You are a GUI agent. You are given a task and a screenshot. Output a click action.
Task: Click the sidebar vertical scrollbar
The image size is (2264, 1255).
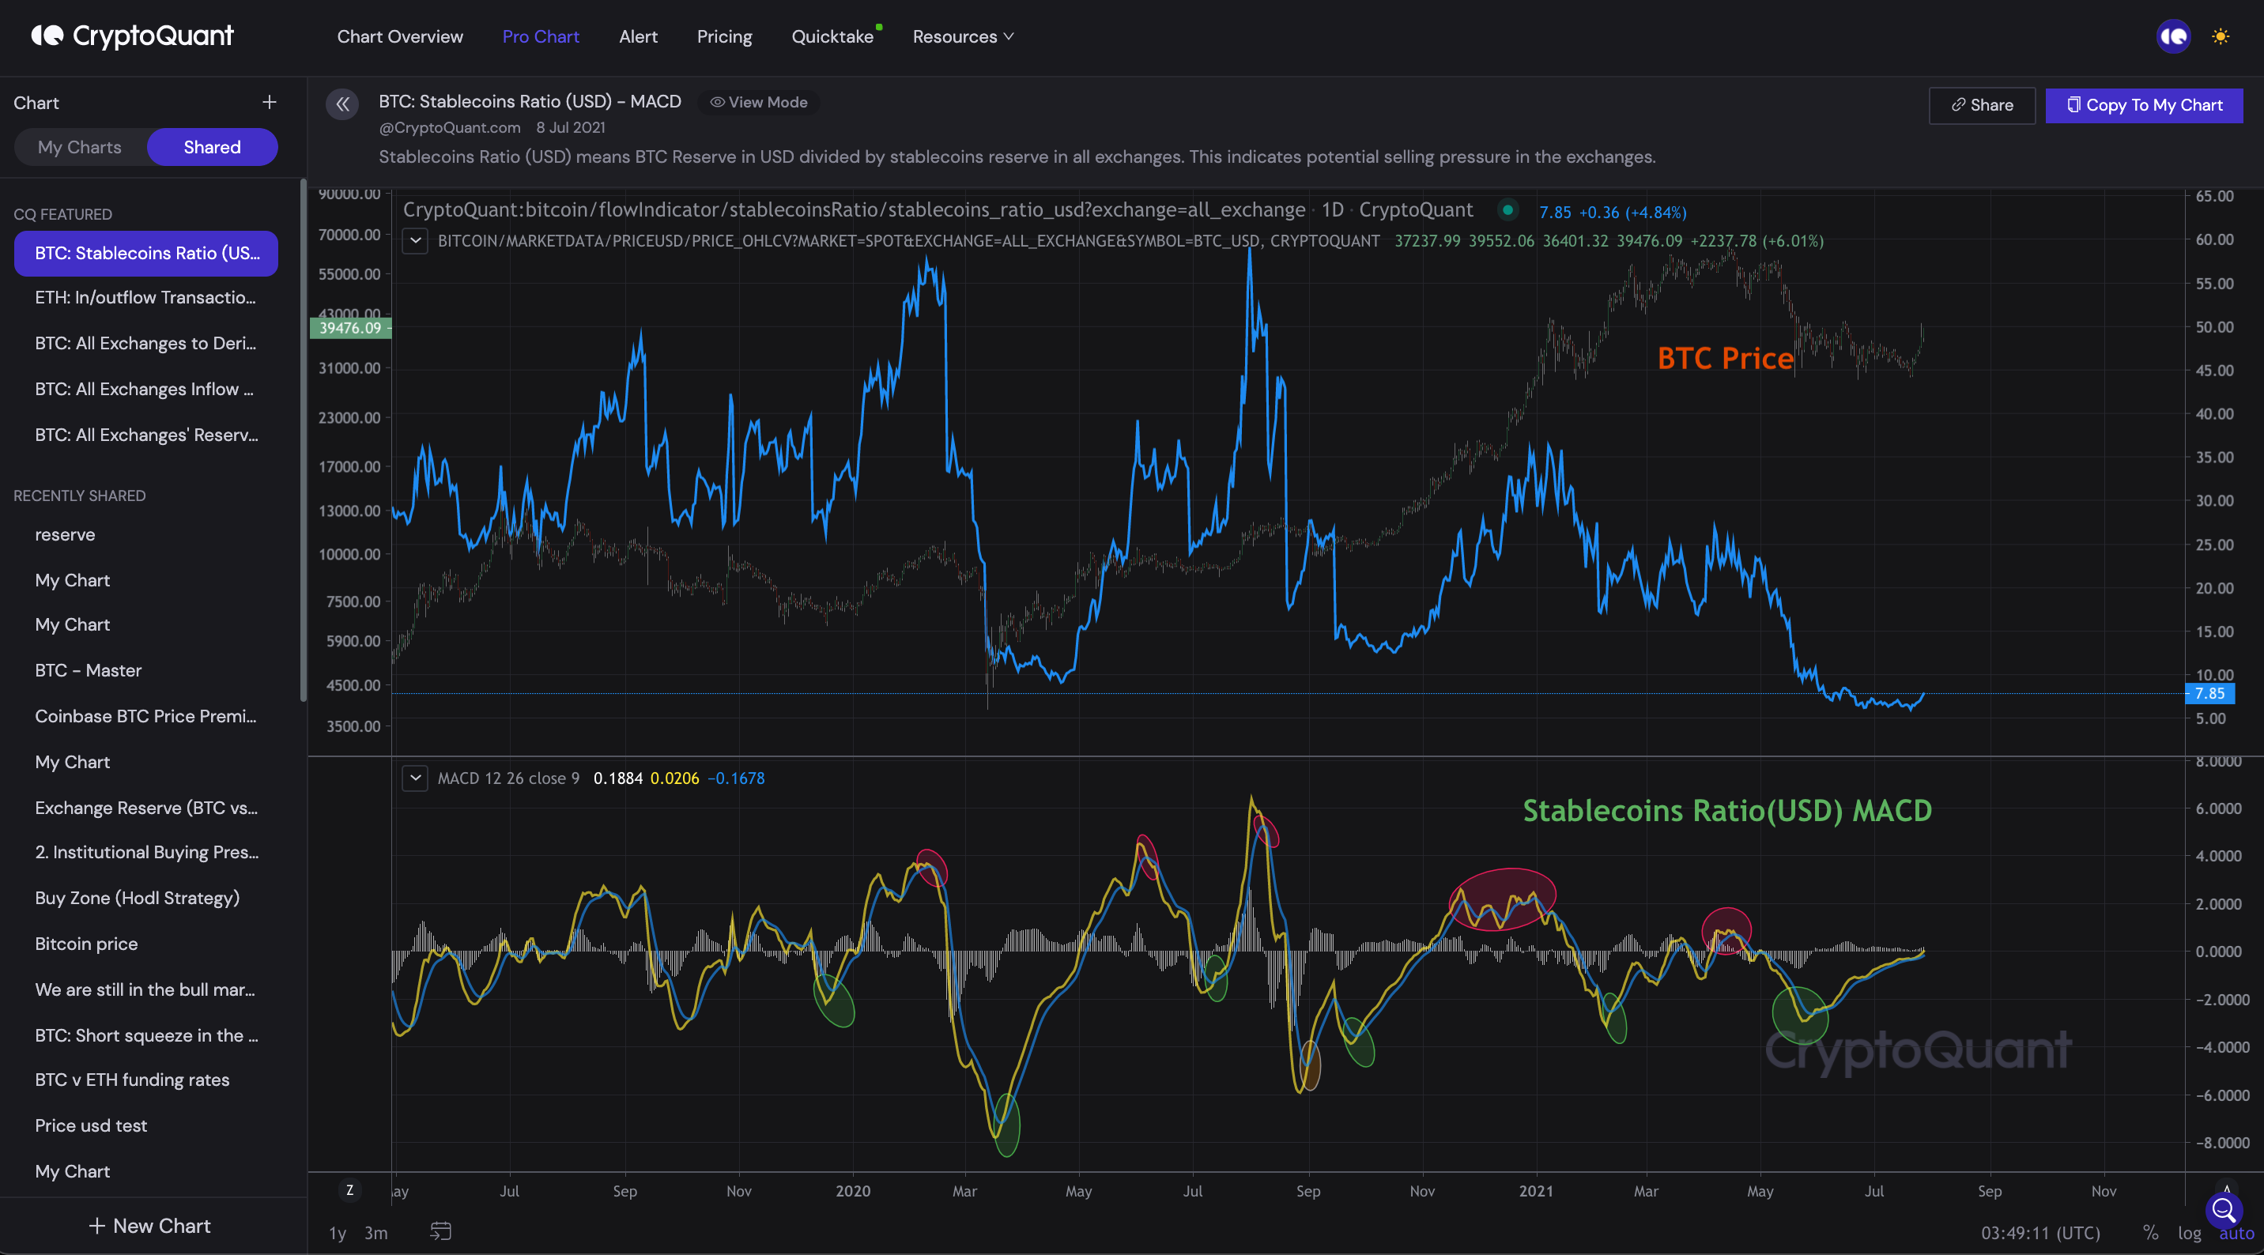(x=304, y=439)
